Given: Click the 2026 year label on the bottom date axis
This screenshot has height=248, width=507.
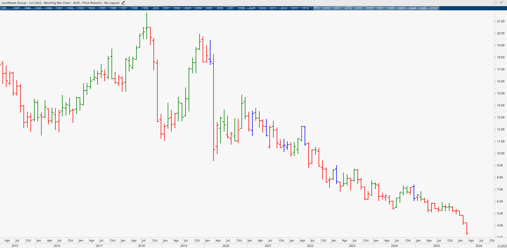Looking at the screenshot, I should pyautogui.click(x=479, y=246).
